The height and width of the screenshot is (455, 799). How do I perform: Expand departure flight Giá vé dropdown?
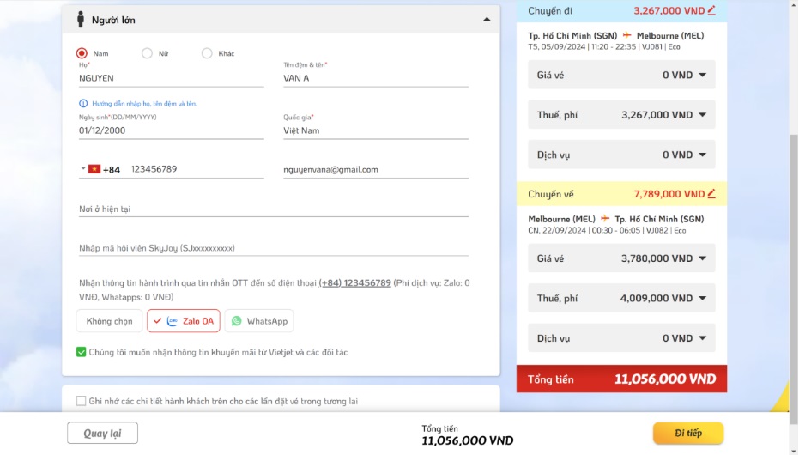(702, 75)
